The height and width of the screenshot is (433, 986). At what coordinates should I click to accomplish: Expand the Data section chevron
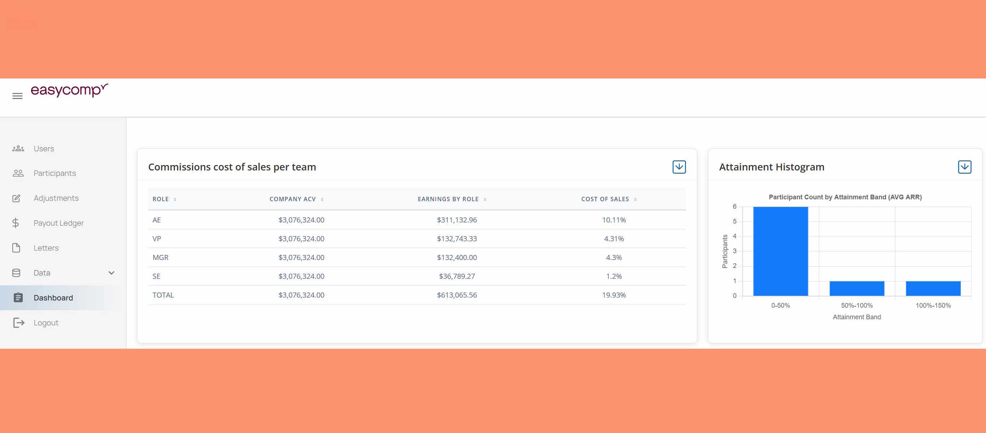111,273
